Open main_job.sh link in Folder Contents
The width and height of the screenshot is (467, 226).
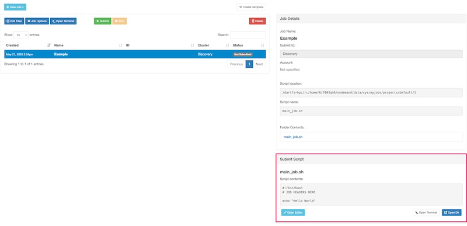293,137
